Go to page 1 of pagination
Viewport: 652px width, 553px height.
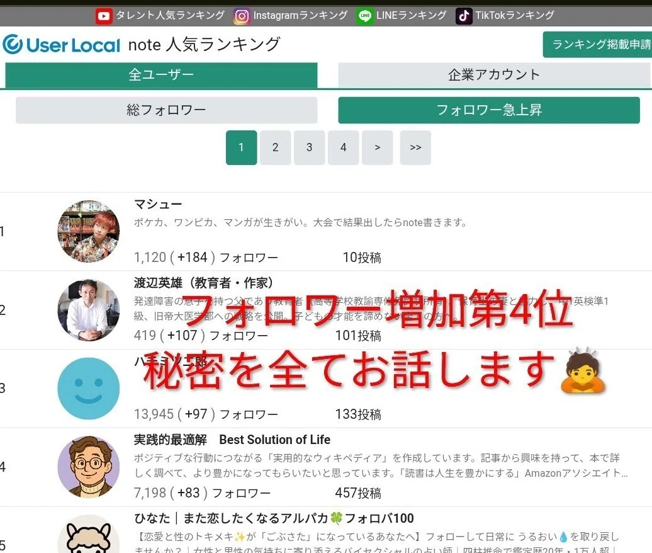(x=241, y=147)
